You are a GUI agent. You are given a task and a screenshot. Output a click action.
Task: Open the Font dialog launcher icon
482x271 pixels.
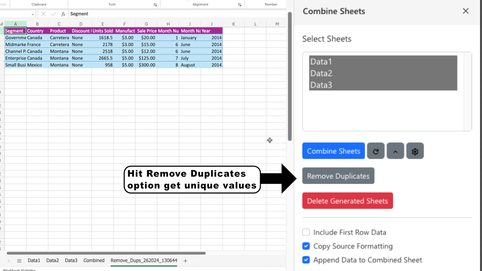[155, 4]
